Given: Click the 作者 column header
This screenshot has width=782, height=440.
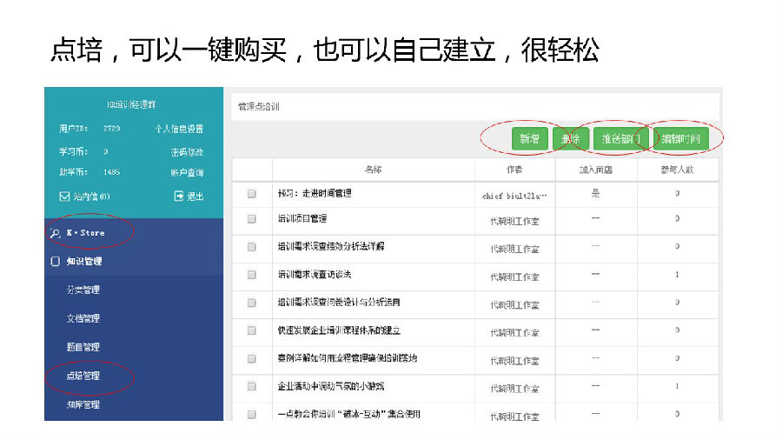Looking at the screenshot, I should (514, 170).
